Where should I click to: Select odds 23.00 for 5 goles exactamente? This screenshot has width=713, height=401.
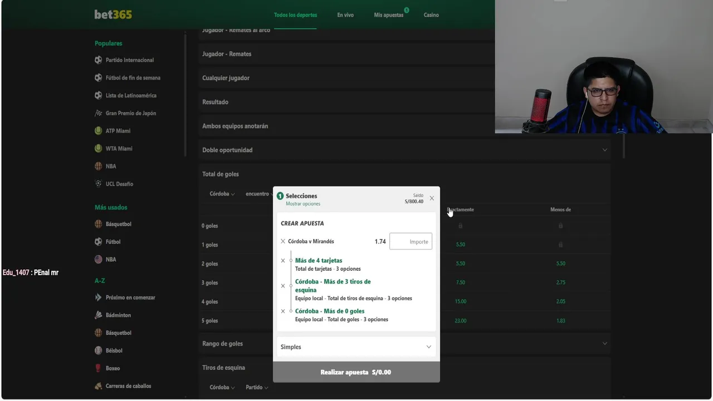click(460, 320)
